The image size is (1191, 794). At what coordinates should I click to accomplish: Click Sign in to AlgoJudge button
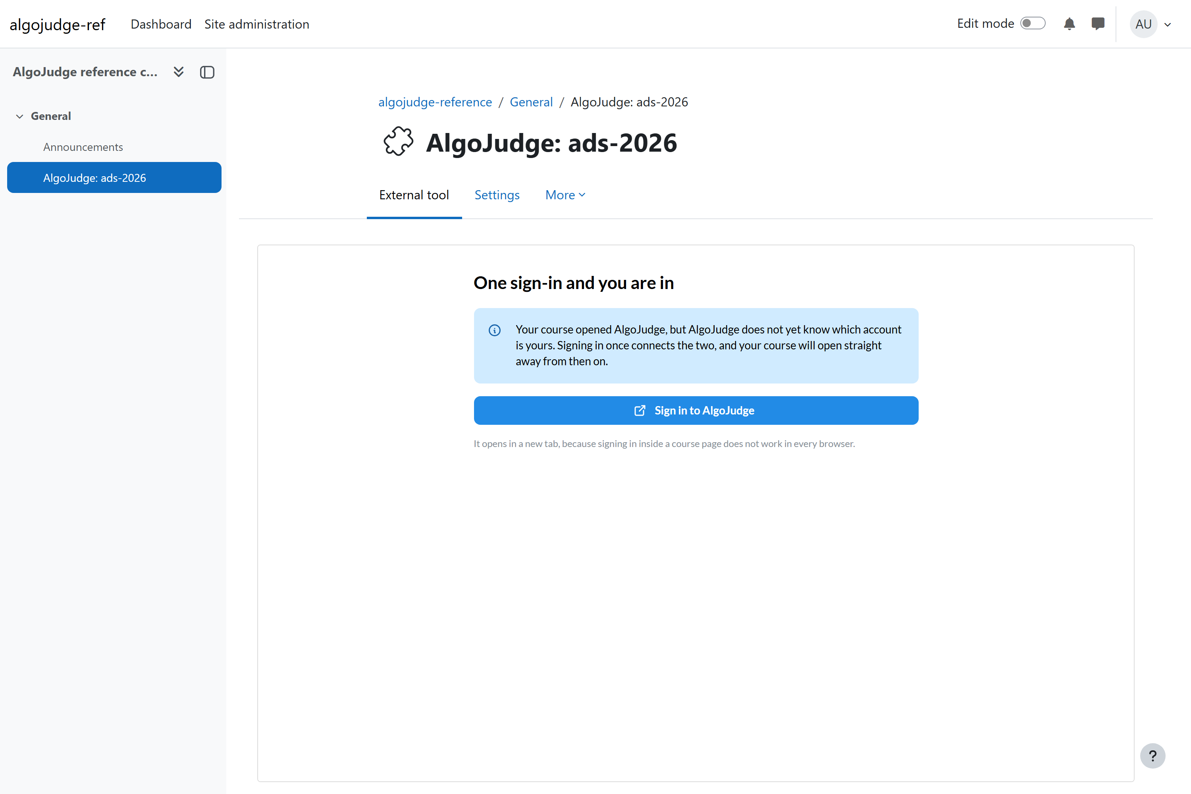point(696,410)
